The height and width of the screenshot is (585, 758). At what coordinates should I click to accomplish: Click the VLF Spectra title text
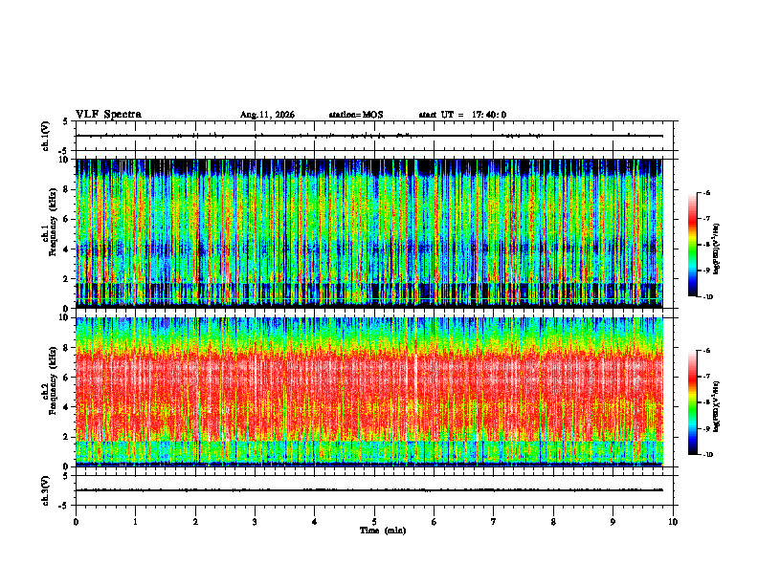[x=108, y=115]
